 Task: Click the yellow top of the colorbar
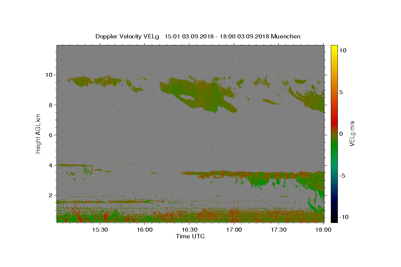pyautogui.click(x=334, y=48)
